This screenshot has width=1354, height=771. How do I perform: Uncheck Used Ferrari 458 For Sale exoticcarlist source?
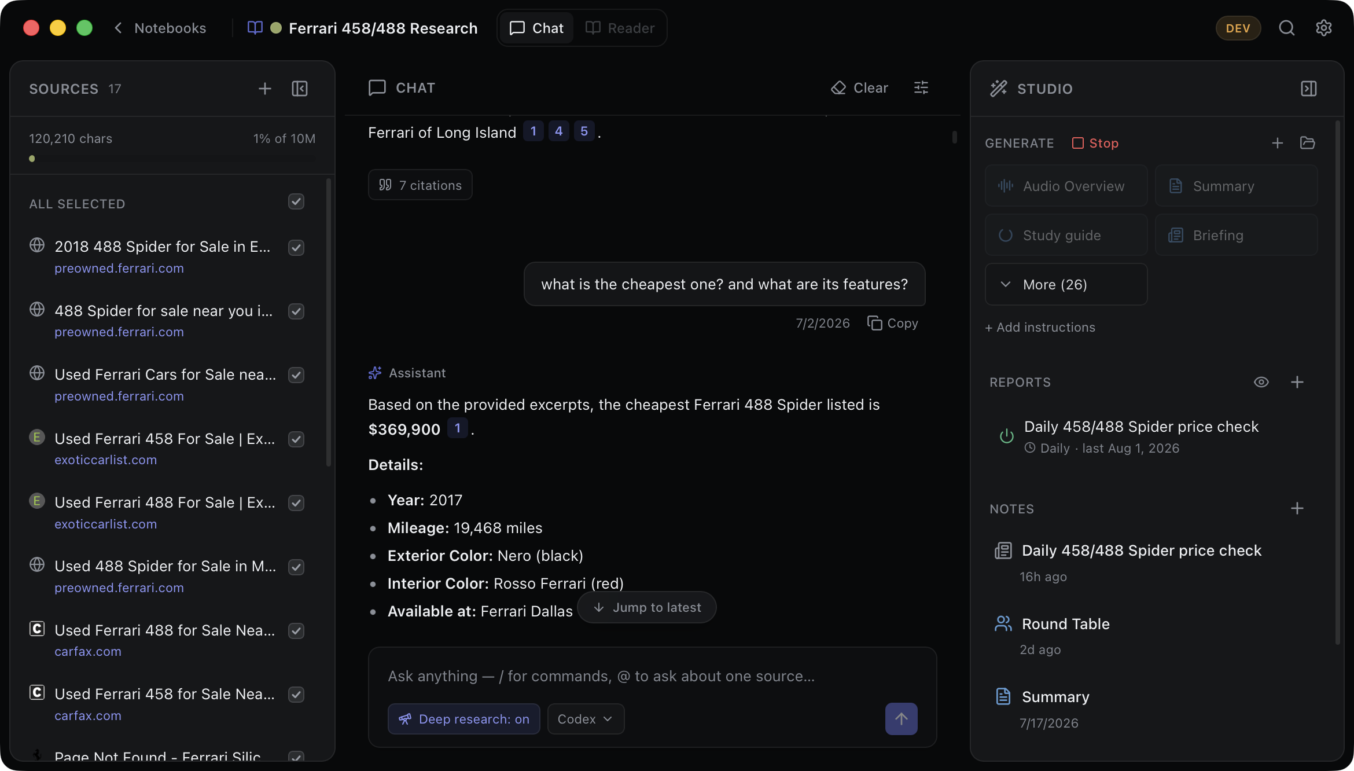click(296, 439)
